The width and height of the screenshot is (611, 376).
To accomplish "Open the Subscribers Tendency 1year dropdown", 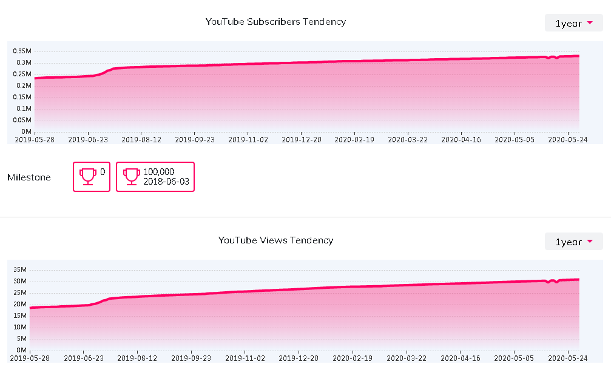I will click(x=573, y=24).
